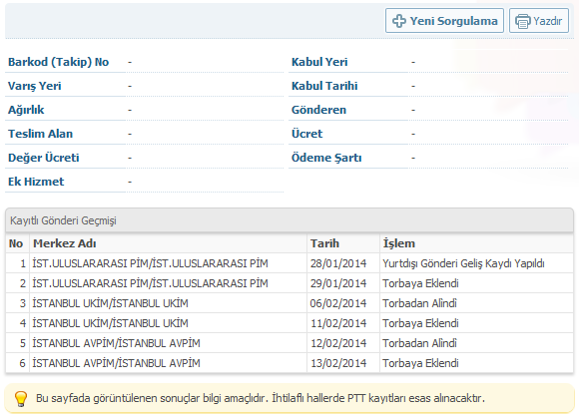Select İSTANBUL AVPİM row dated 13/02/2014
The width and height of the screenshot is (579, 416).
[x=289, y=363]
